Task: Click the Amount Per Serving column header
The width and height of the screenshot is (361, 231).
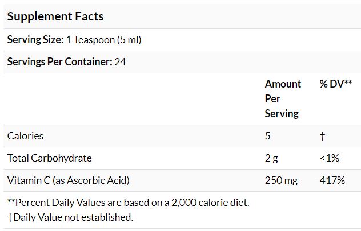Action: (x=283, y=98)
